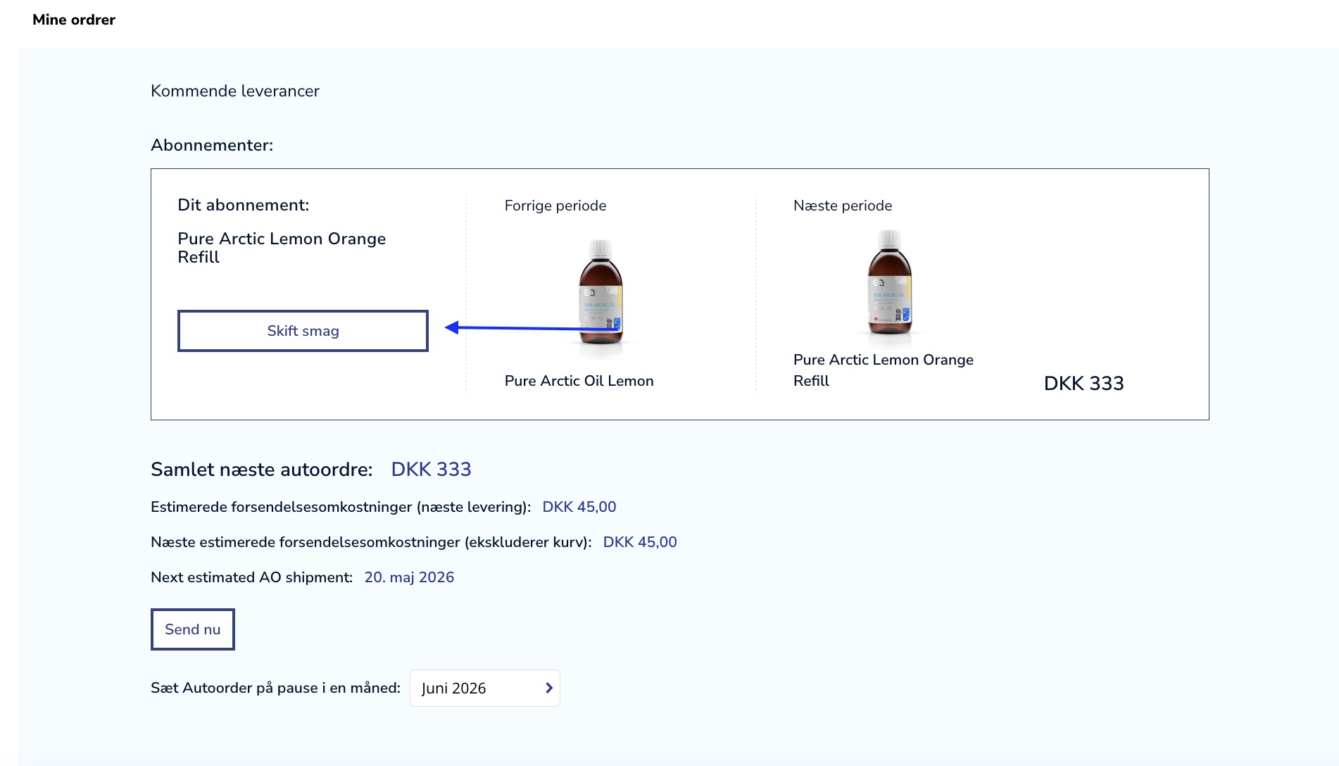The height and width of the screenshot is (766, 1339).
Task: Click the chevron arrow beside Juni 2026
Action: (549, 688)
